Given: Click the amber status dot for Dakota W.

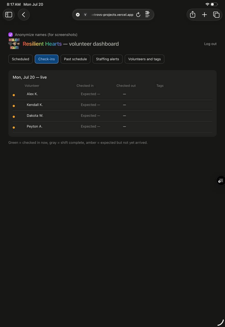Looking at the screenshot, I should pos(14,117).
